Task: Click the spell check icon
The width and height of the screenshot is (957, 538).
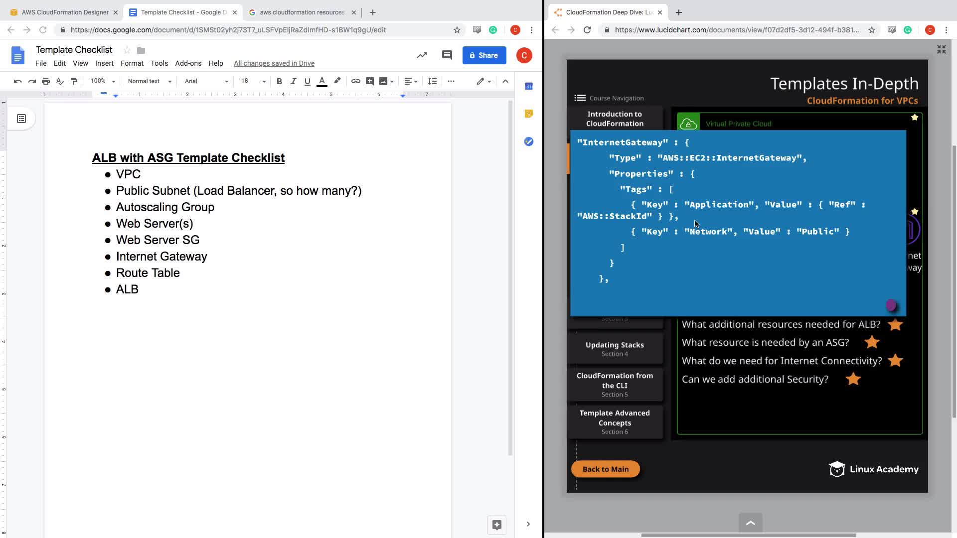Action: [x=60, y=81]
